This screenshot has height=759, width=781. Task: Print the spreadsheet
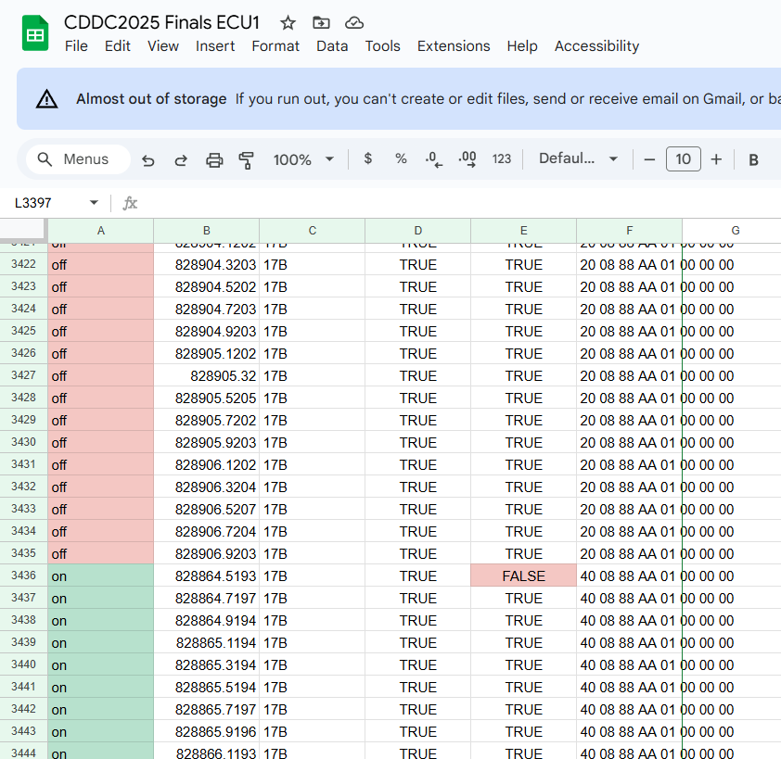point(214,159)
